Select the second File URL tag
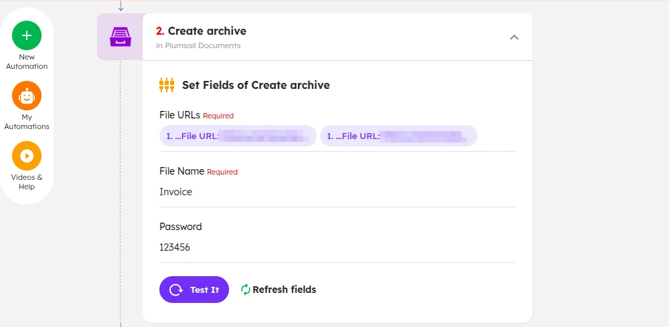 (x=398, y=136)
